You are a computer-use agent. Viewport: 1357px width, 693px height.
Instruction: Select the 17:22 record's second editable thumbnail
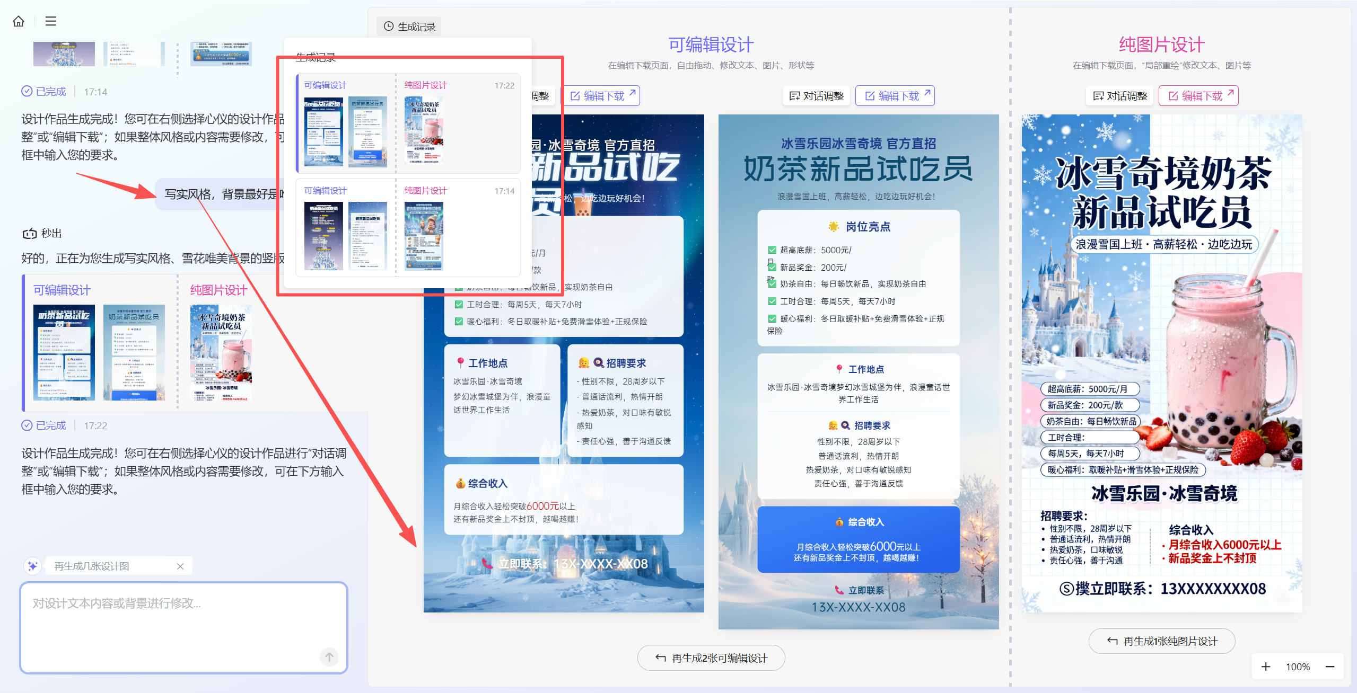[367, 131]
